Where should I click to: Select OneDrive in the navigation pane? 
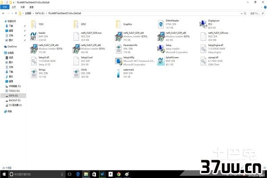pos(12,46)
